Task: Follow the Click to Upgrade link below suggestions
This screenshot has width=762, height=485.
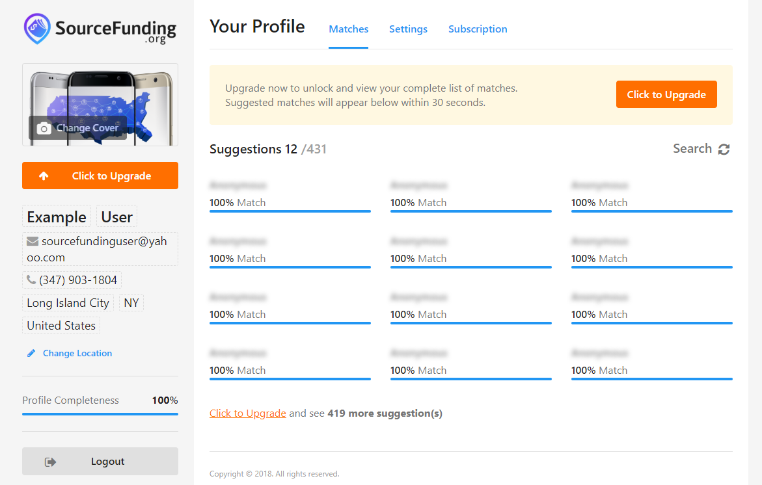Action: (248, 413)
